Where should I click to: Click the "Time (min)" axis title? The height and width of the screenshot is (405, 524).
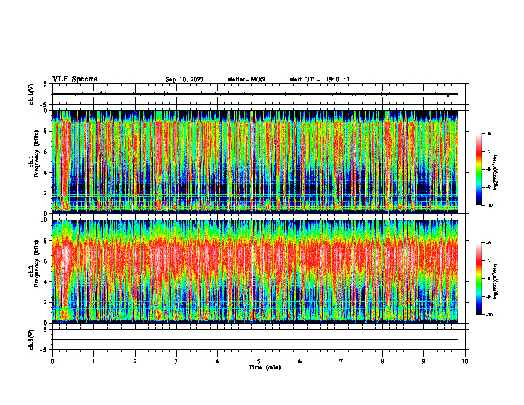pos(265,367)
